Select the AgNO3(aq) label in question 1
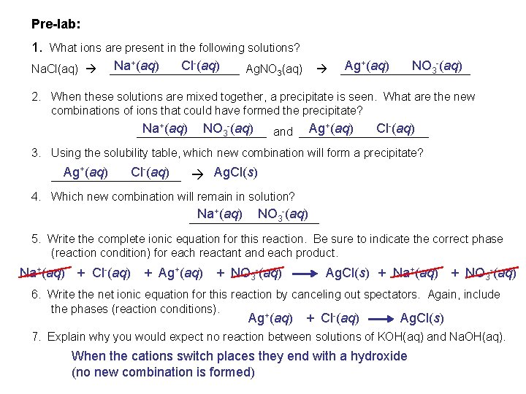The image size is (526, 394). point(274,70)
